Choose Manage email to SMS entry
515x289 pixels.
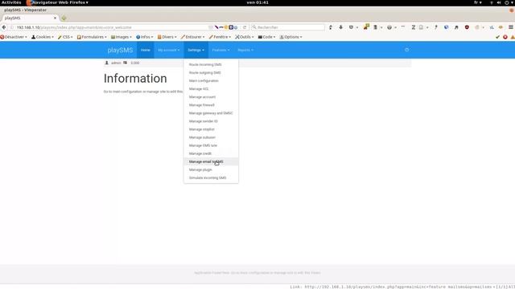(211, 161)
